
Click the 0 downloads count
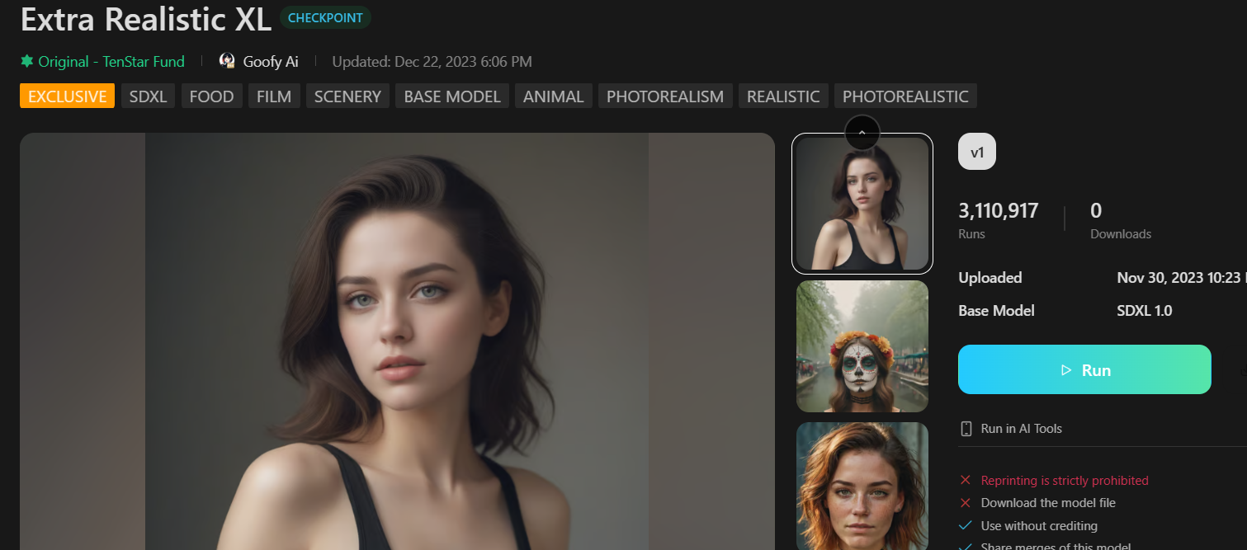(1096, 210)
